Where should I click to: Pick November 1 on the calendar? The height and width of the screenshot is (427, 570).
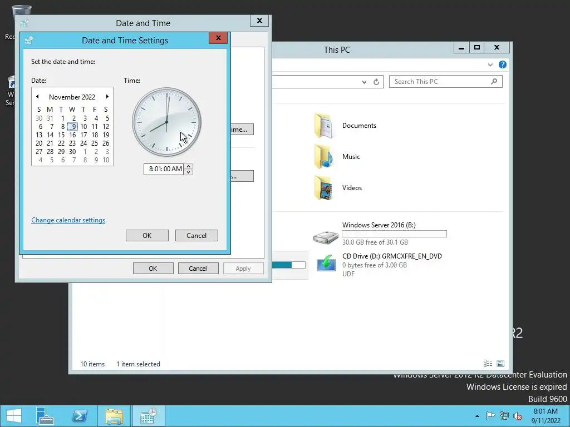(x=62, y=118)
